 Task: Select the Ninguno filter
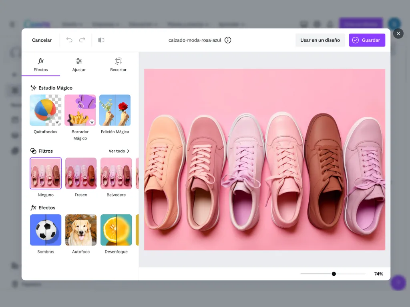46,173
